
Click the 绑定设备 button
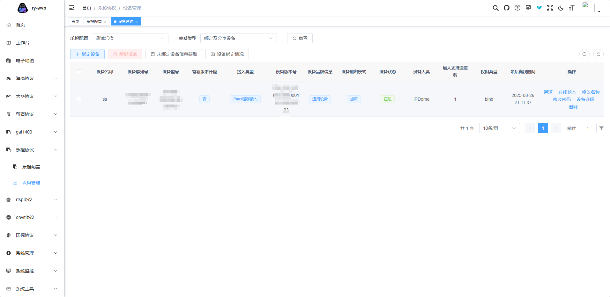[87, 54]
